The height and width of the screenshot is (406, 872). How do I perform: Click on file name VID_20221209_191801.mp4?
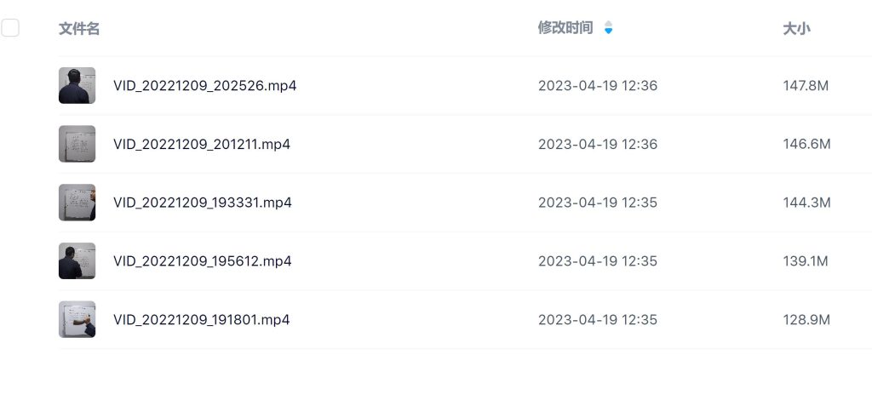(x=202, y=320)
